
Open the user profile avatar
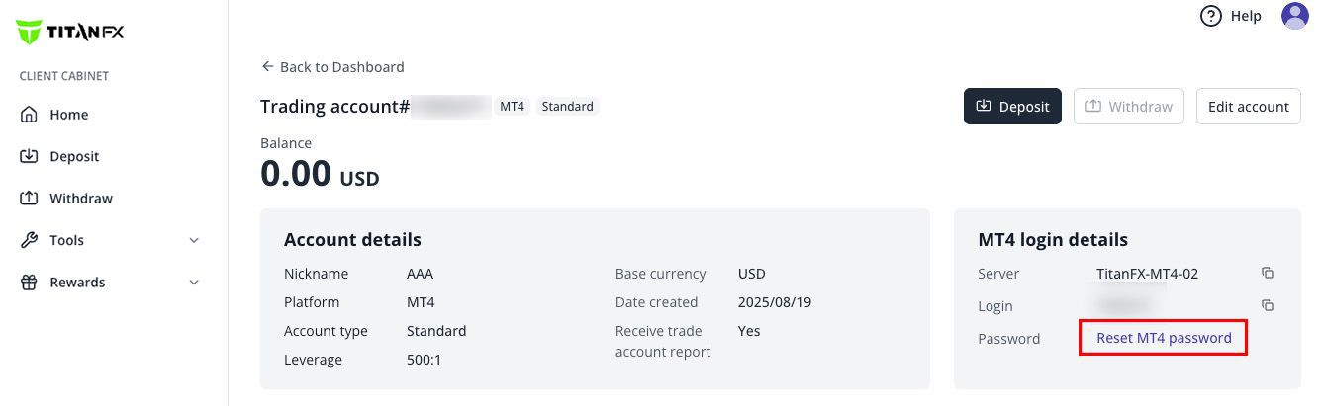pos(1295,16)
